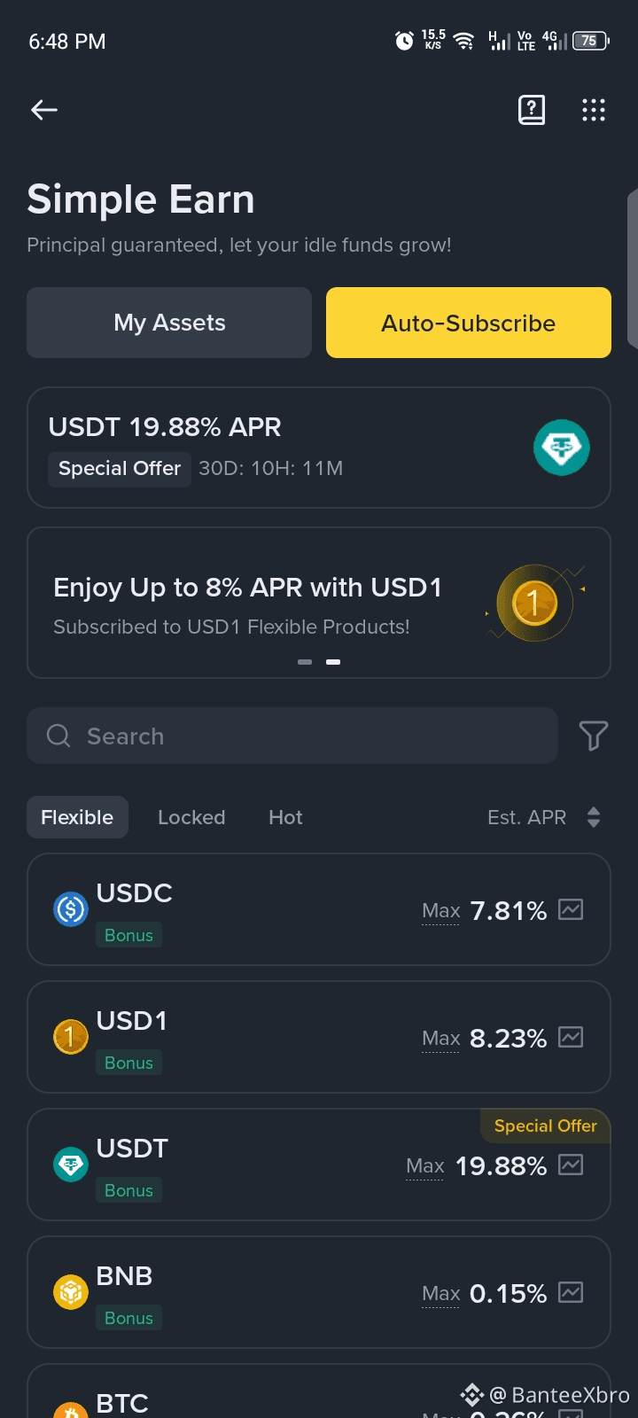
Task: Open the nine-dot grid menu
Action: click(594, 110)
